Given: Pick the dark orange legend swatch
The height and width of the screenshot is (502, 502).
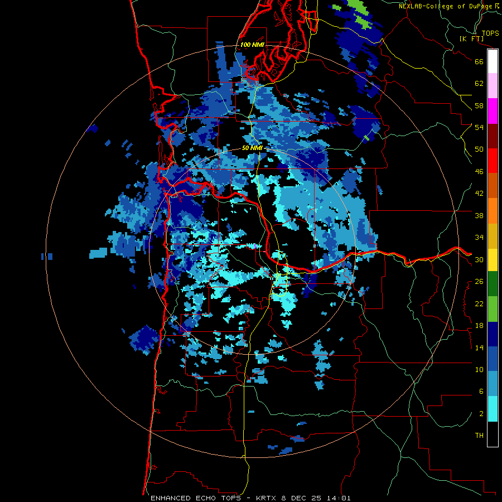Looking at the screenshot, I should pyautogui.click(x=493, y=185).
